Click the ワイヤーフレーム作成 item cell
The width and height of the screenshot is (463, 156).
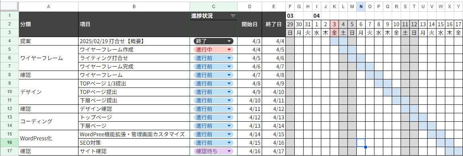134,50
